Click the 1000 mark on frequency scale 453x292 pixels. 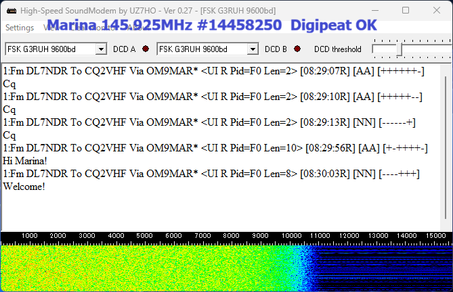pos(30,236)
